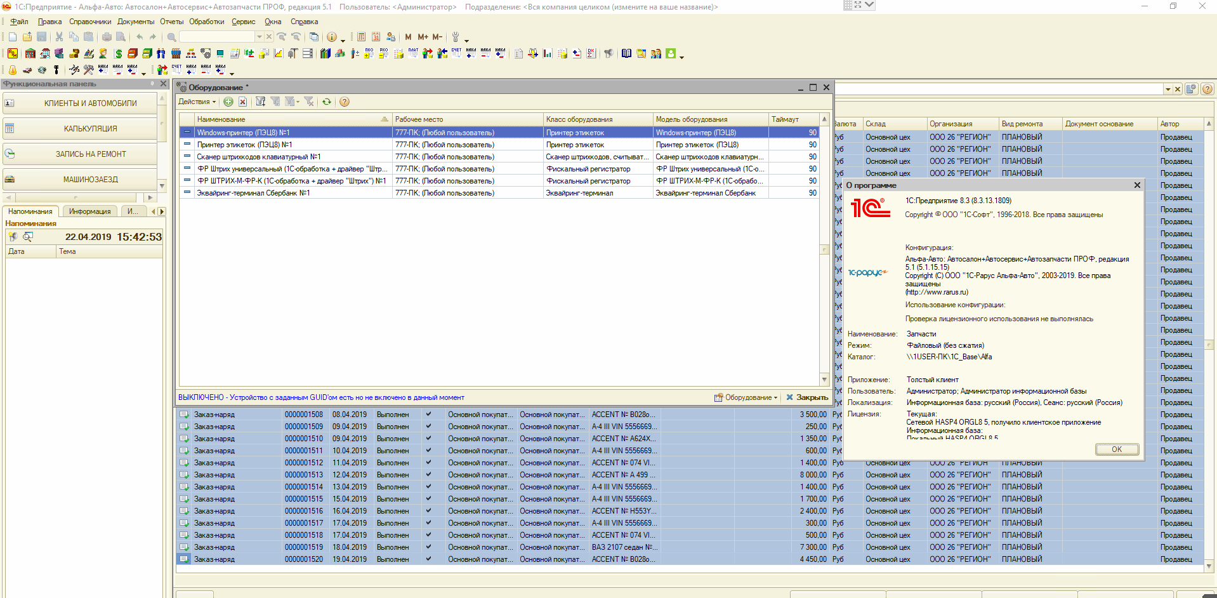Click the Undo arrow icon
This screenshot has width=1217, height=598.
coord(139,37)
